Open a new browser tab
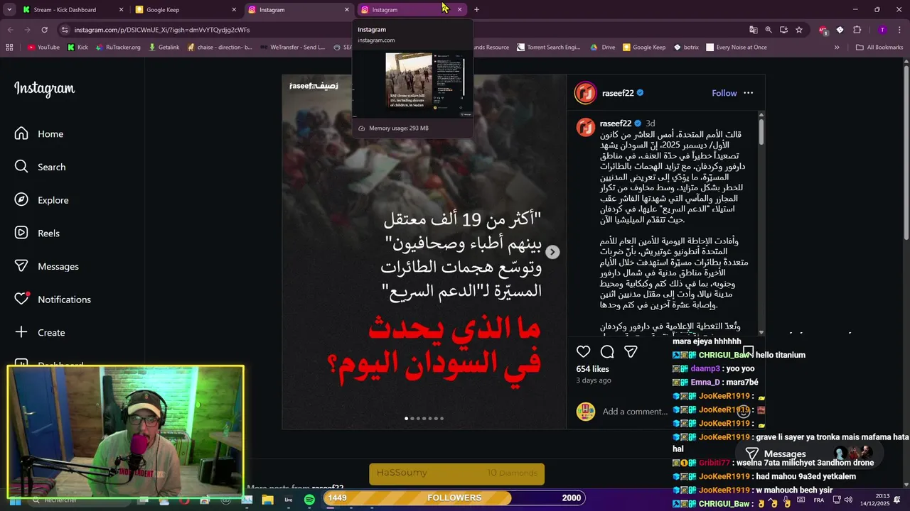910x511 pixels. click(476, 10)
